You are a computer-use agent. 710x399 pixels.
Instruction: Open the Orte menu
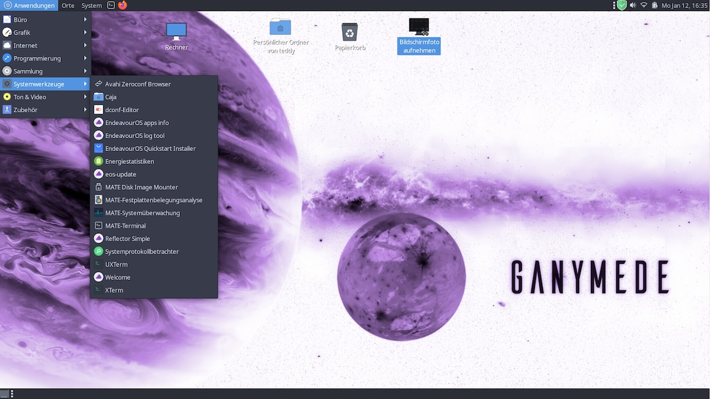tap(68, 6)
